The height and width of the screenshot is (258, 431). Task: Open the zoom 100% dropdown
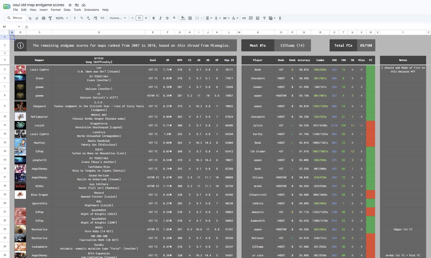click(x=62, y=18)
